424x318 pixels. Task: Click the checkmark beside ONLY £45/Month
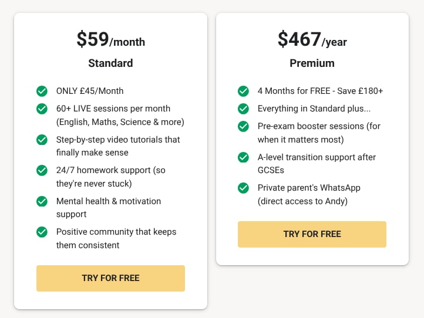coord(42,91)
